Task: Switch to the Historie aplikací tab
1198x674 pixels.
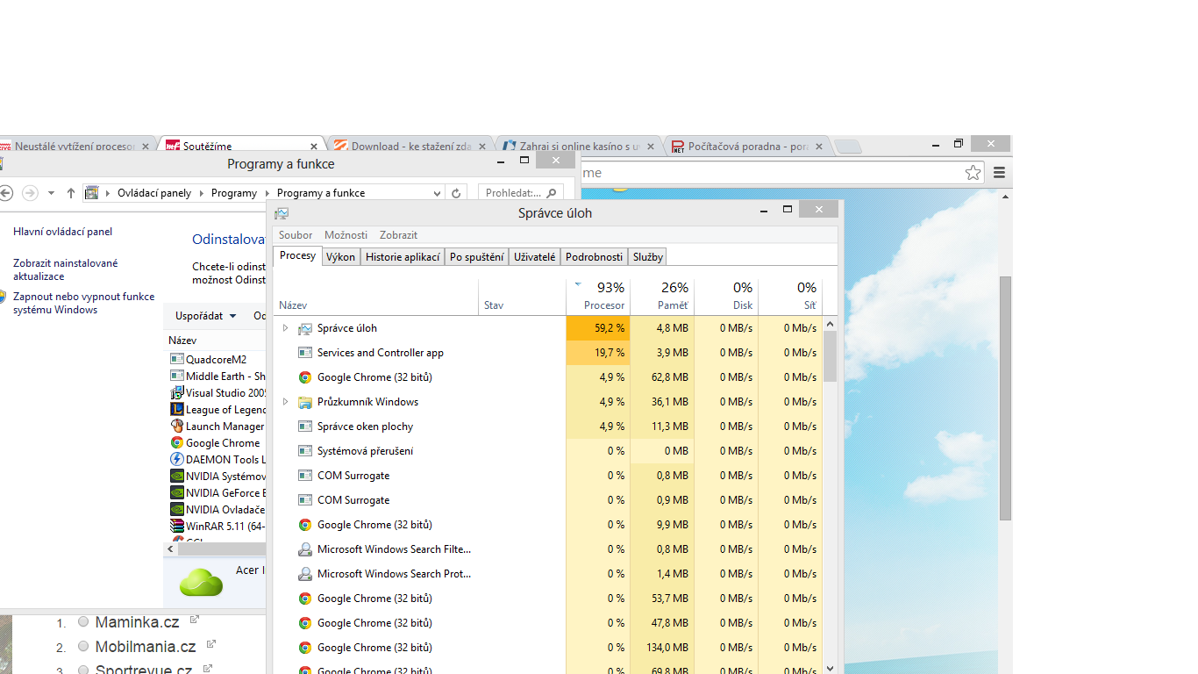Action: click(x=403, y=257)
